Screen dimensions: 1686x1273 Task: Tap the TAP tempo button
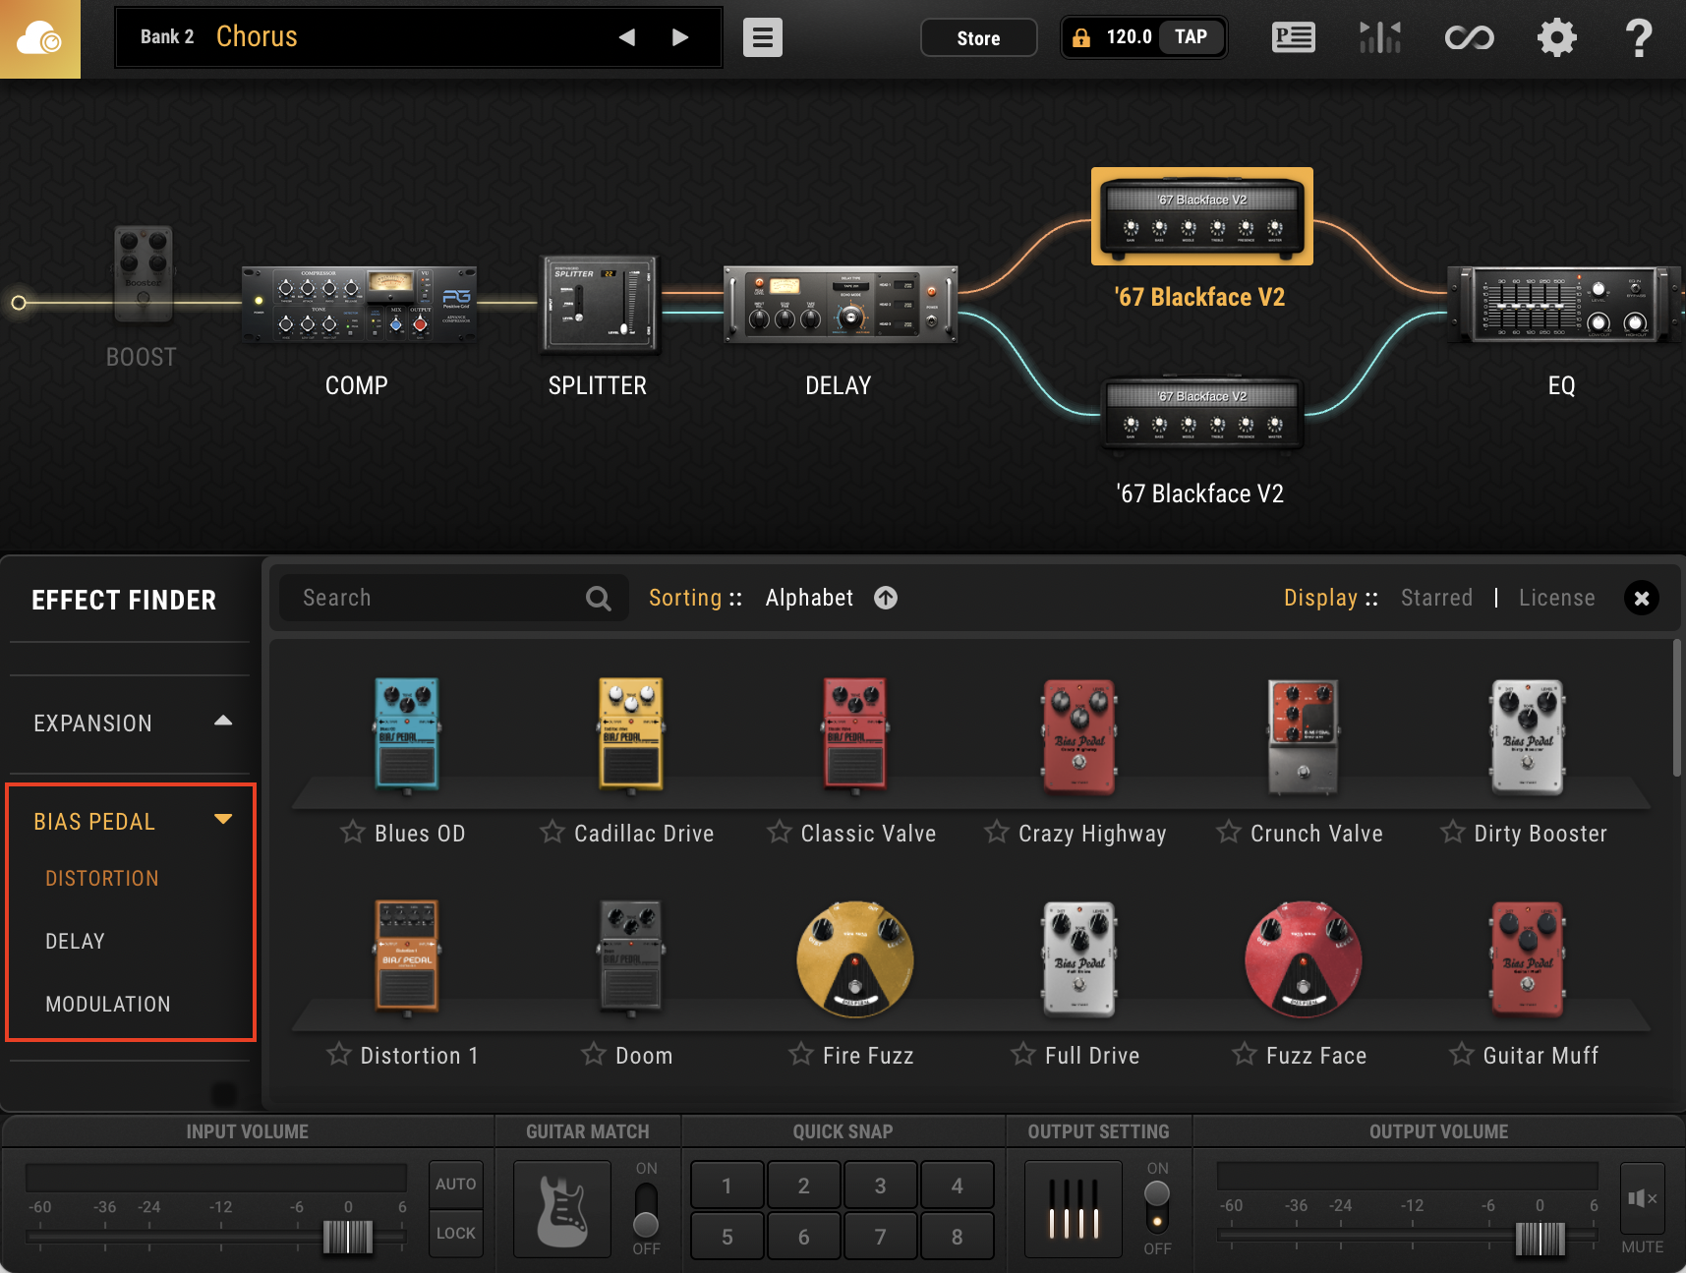pos(1191,37)
